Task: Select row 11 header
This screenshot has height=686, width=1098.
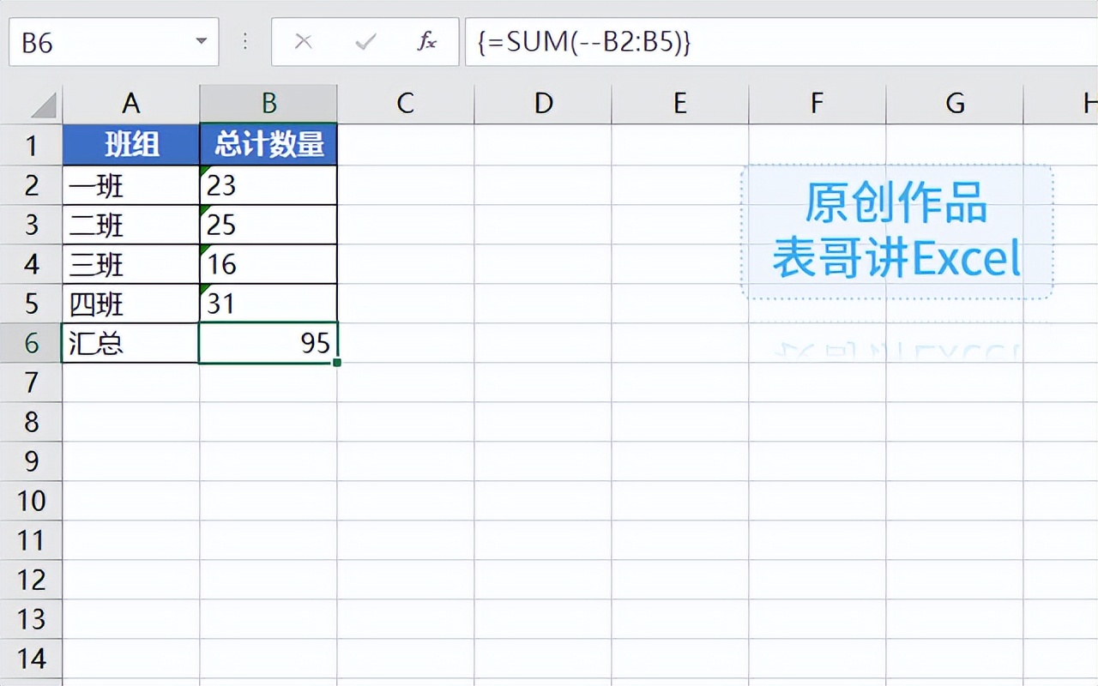Action: click(31, 540)
